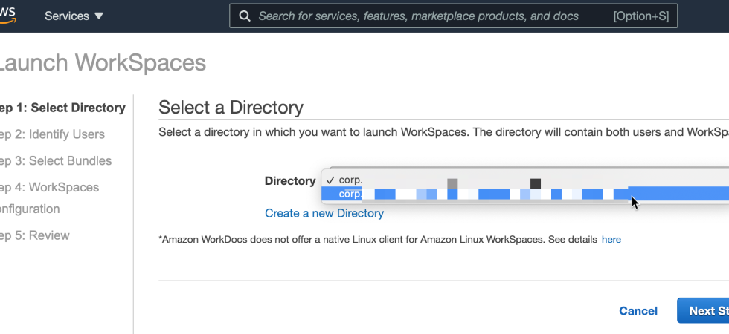This screenshot has height=334, width=729.
Task: Open the Services menu
Action: tap(74, 16)
